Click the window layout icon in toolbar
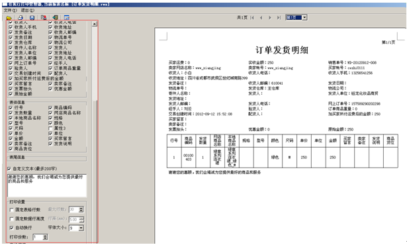 click(67, 18)
